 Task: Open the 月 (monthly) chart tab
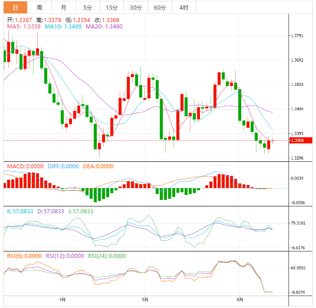pos(63,7)
